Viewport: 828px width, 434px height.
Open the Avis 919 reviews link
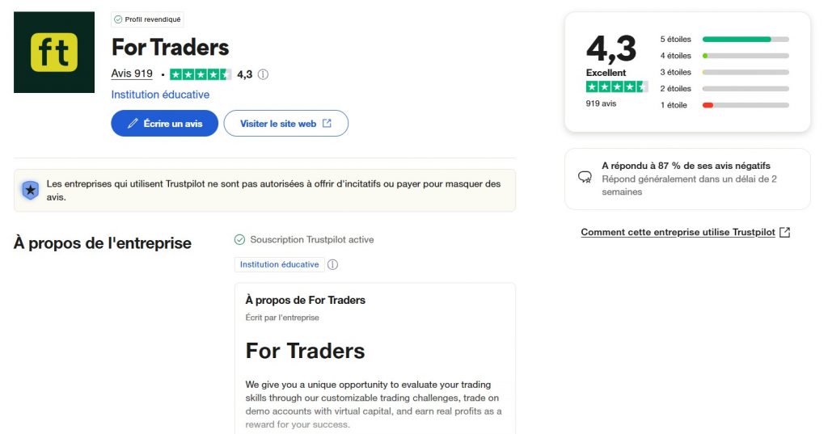pos(132,74)
